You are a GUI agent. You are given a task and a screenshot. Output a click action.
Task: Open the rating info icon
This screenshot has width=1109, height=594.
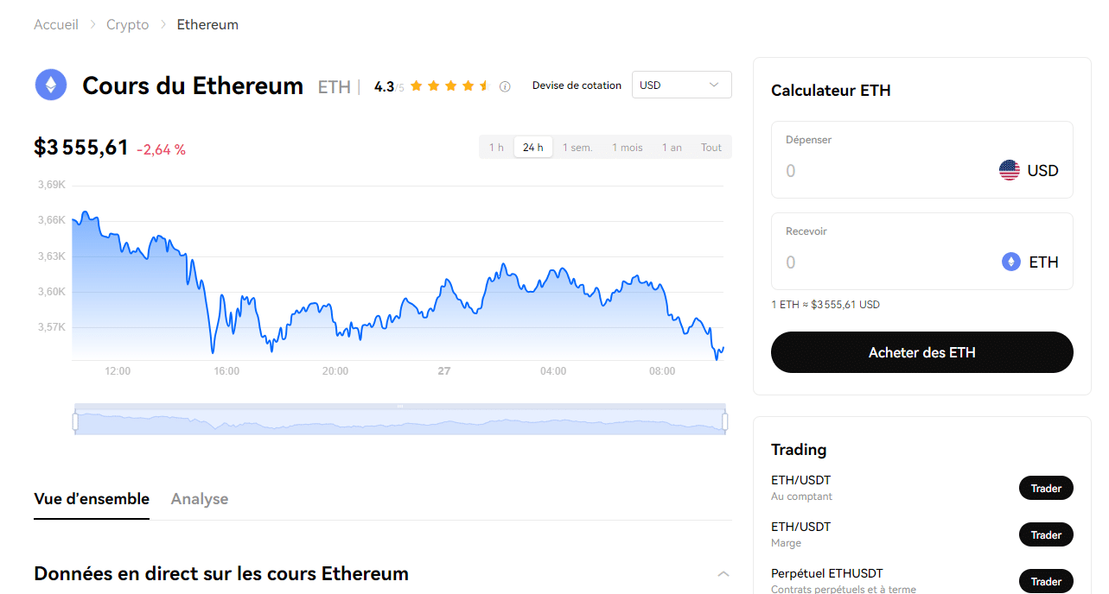(x=505, y=86)
